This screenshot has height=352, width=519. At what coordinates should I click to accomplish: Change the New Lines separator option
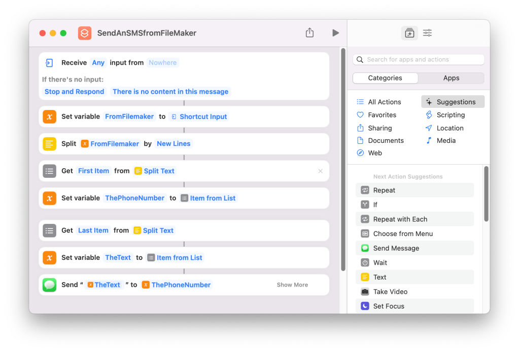pyautogui.click(x=174, y=144)
